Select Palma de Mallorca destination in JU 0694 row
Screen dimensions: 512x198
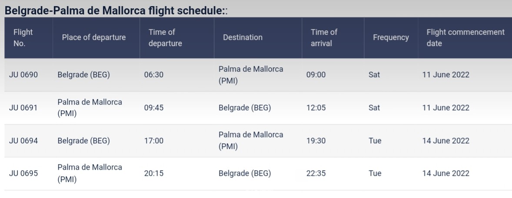tap(251, 141)
